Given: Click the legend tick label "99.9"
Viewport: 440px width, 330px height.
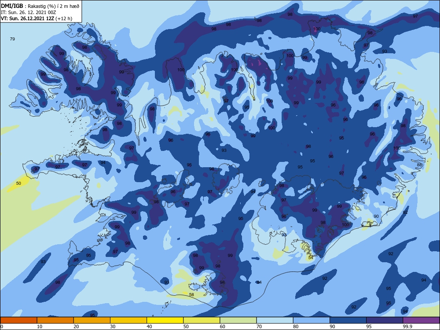Looking at the screenshot, I should (407, 326).
